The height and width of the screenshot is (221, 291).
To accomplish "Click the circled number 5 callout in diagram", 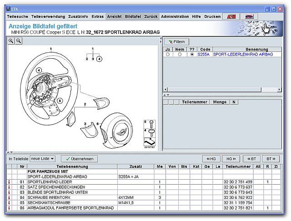I will pos(60,101).
